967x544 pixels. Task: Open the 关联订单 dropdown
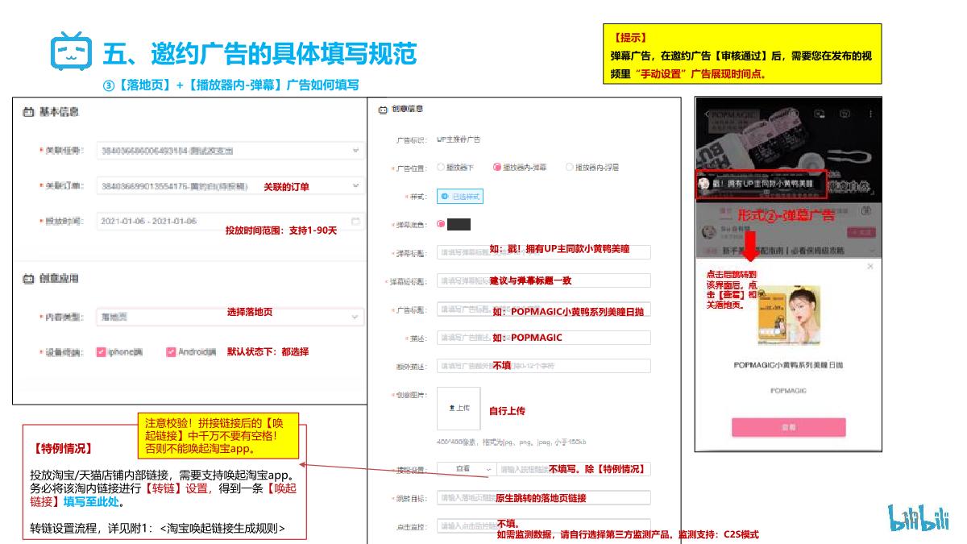tap(355, 187)
